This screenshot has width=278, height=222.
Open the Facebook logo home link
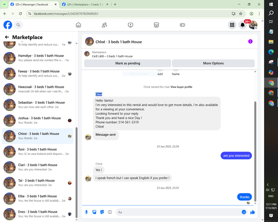click(x=8, y=25)
